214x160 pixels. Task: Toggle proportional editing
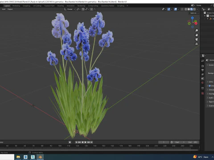tap(91, 9)
